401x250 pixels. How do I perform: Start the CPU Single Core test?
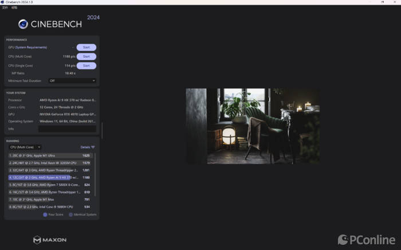click(x=87, y=66)
